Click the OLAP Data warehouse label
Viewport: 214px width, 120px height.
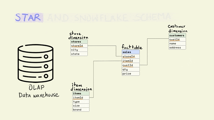click(x=39, y=91)
